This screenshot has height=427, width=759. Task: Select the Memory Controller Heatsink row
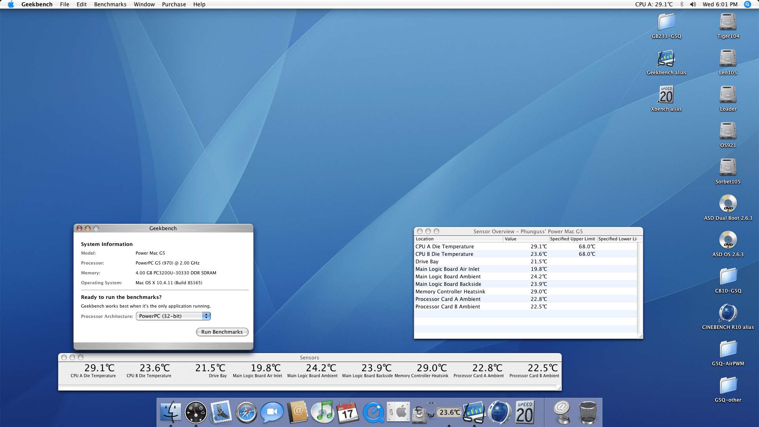pyautogui.click(x=450, y=291)
